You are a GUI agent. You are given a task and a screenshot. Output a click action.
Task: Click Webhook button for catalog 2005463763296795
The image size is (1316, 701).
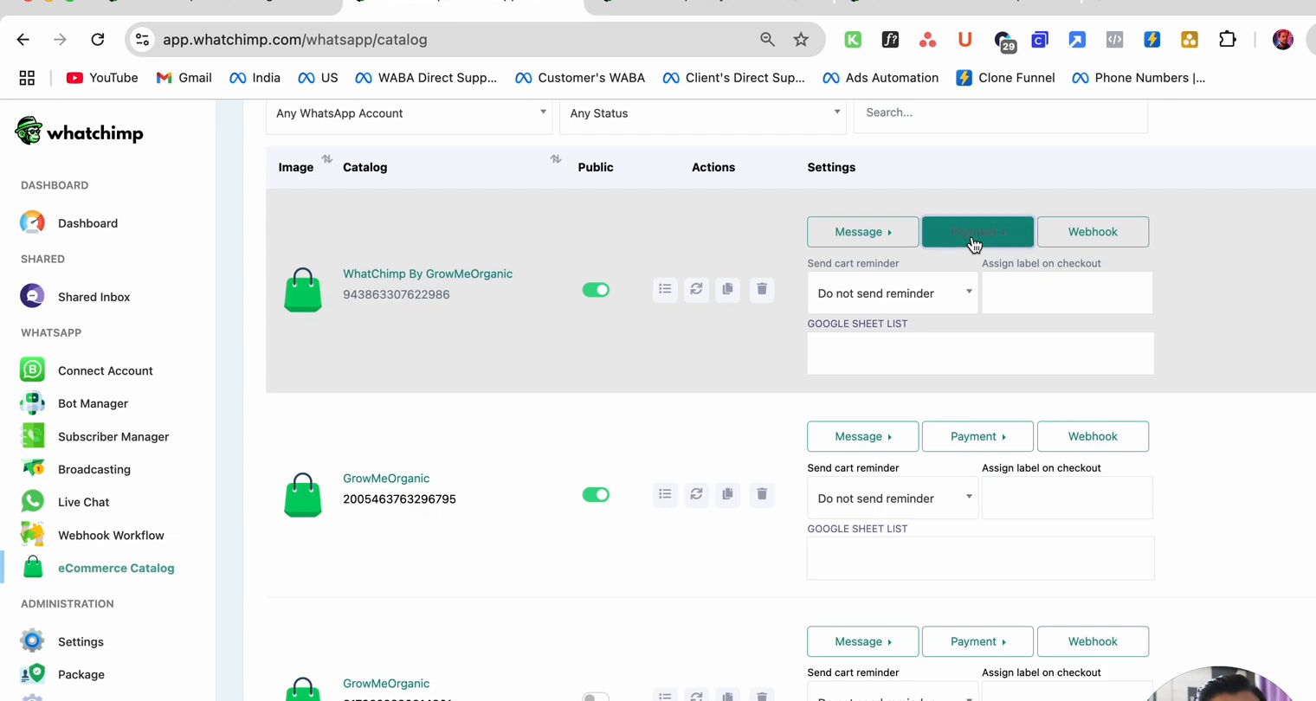[x=1093, y=437]
